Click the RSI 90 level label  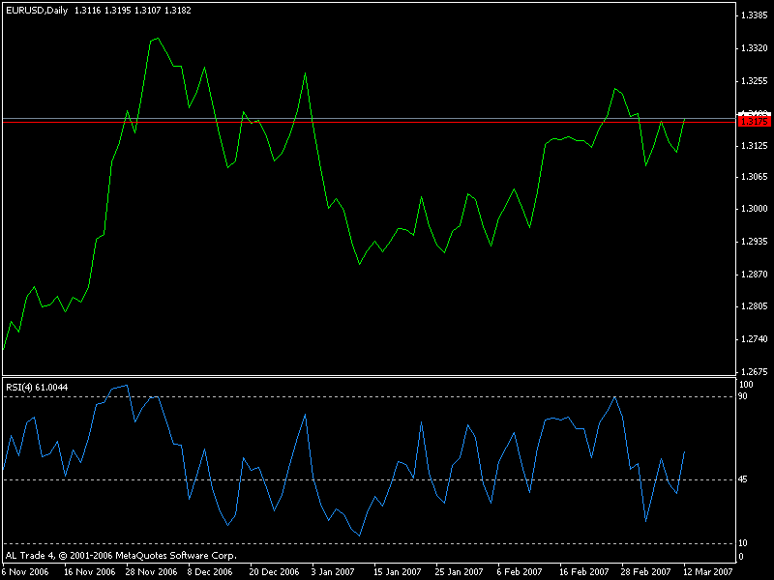[743, 396]
